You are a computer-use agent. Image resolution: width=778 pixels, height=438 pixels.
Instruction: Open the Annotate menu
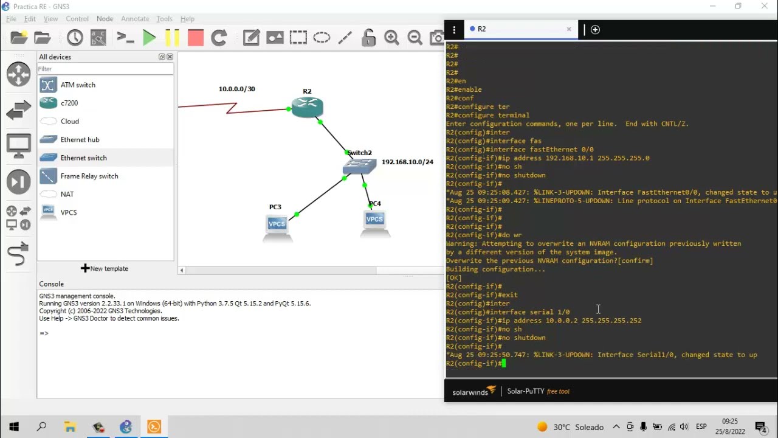click(135, 19)
